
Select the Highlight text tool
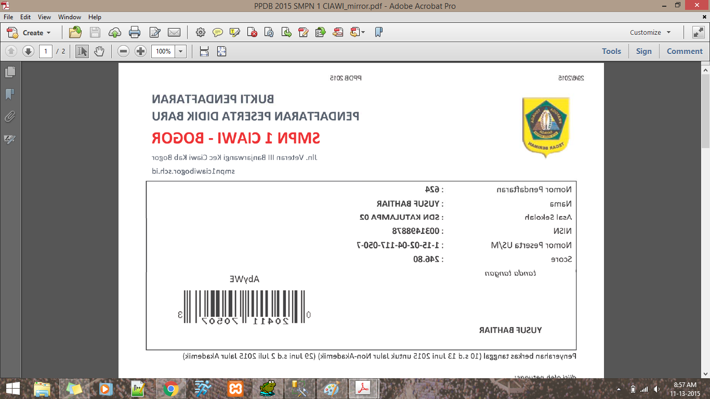pyautogui.click(x=235, y=32)
